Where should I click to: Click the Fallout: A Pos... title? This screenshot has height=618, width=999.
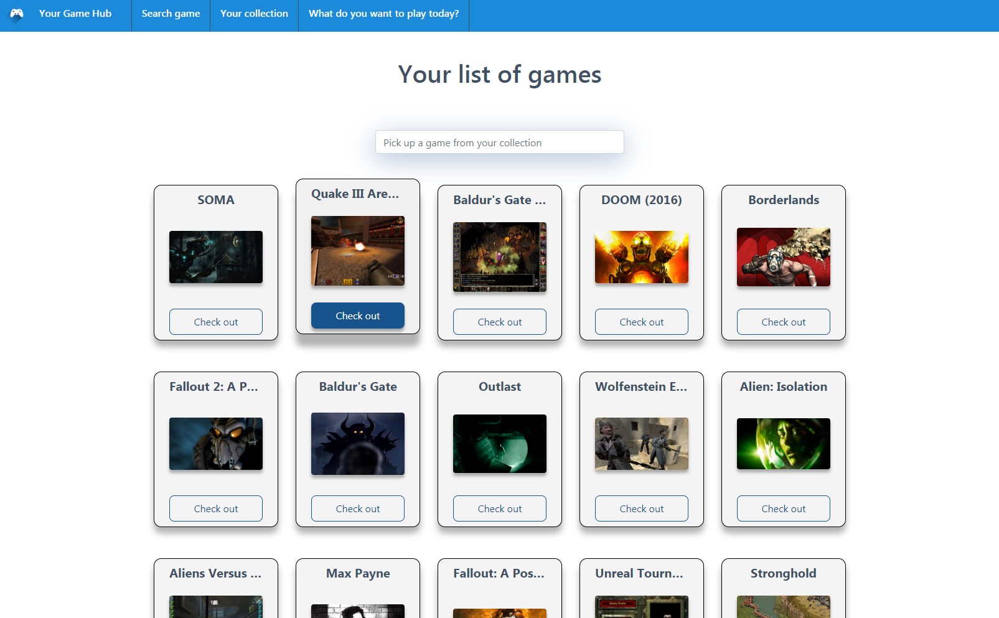(499, 573)
